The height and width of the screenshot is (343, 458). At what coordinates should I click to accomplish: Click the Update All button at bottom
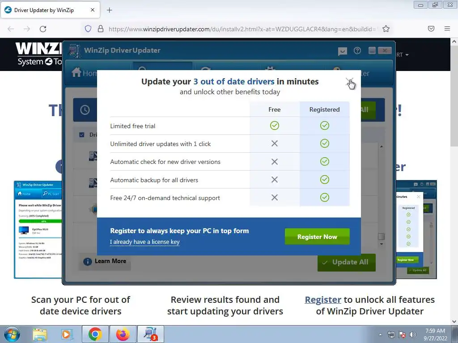[x=347, y=262]
